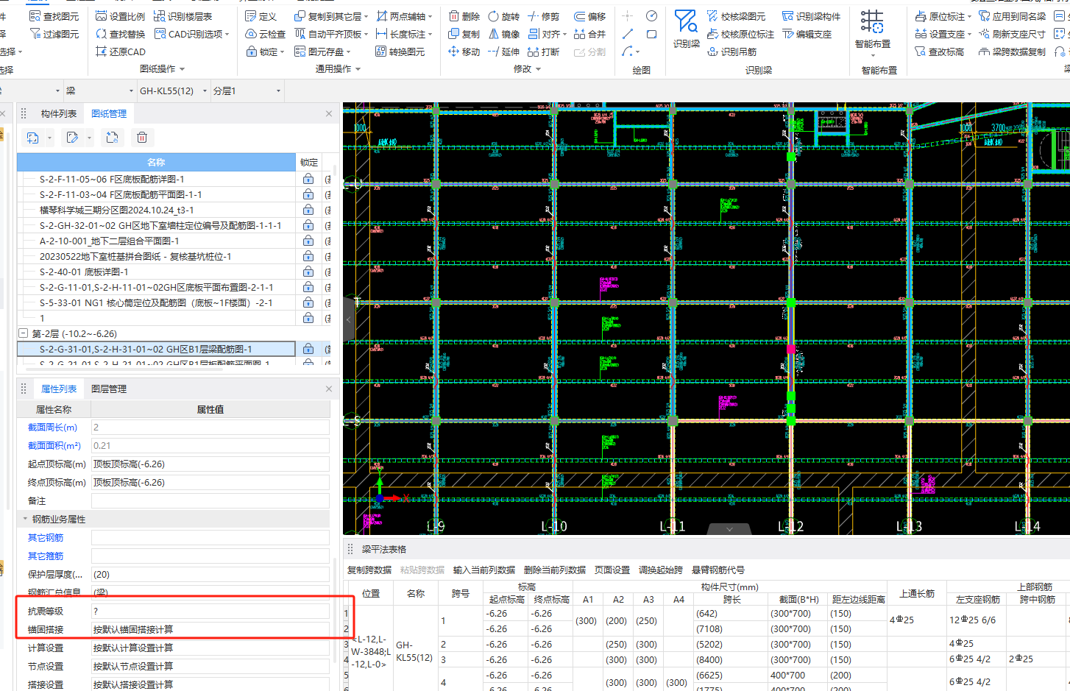
Task: Select the 还原CAD restore tool
Action: coord(121,52)
